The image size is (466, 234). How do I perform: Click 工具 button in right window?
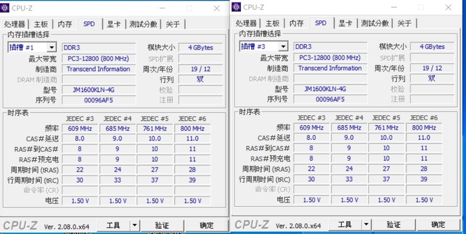tap(345, 225)
